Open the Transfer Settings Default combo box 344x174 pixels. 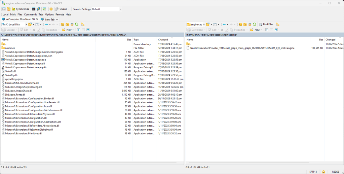coord(106,9)
